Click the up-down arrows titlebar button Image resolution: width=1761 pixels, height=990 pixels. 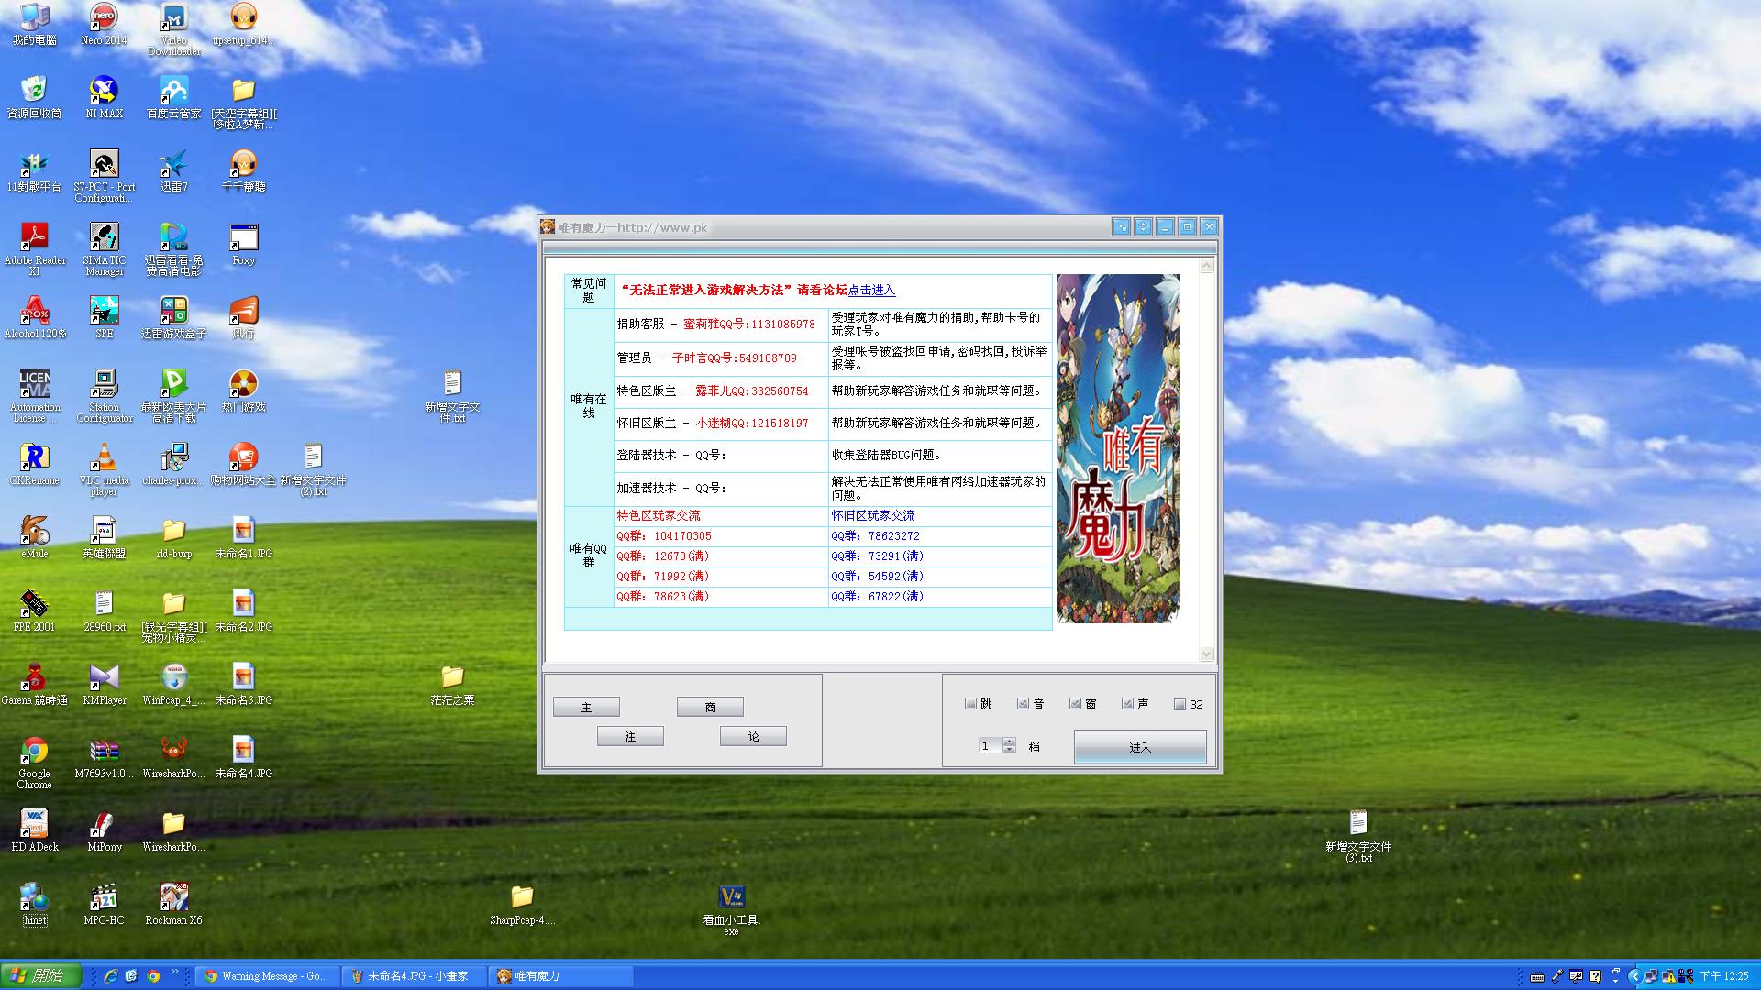pos(1143,226)
